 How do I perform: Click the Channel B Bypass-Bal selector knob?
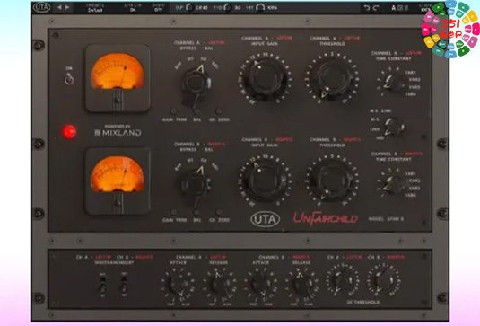pos(194,184)
